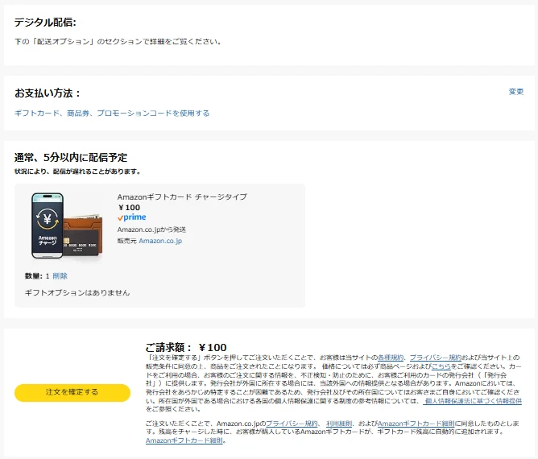Click the 注文を確定する order confirmation button
Image resolution: width=538 pixels, height=459 pixels.
coord(72,392)
